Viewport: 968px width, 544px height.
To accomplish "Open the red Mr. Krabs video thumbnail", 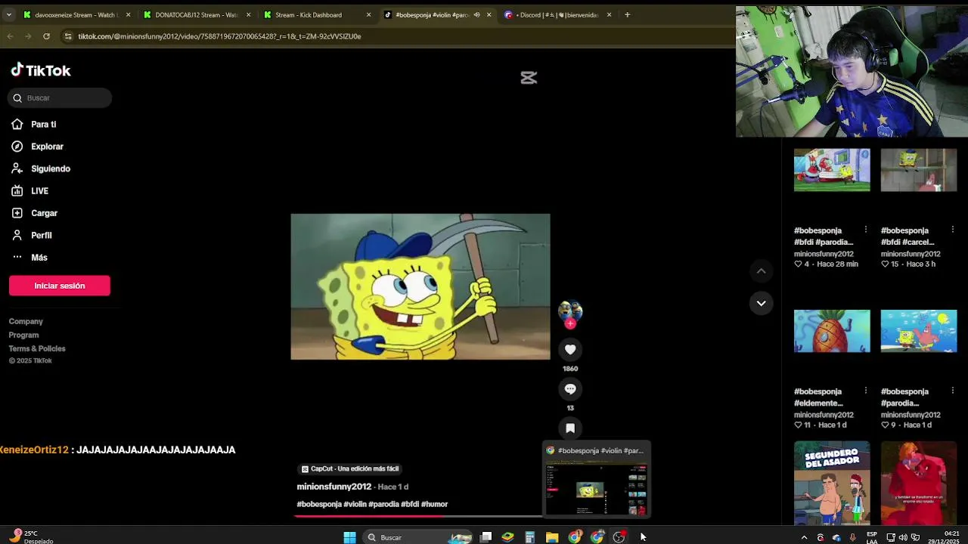I will [x=919, y=483].
